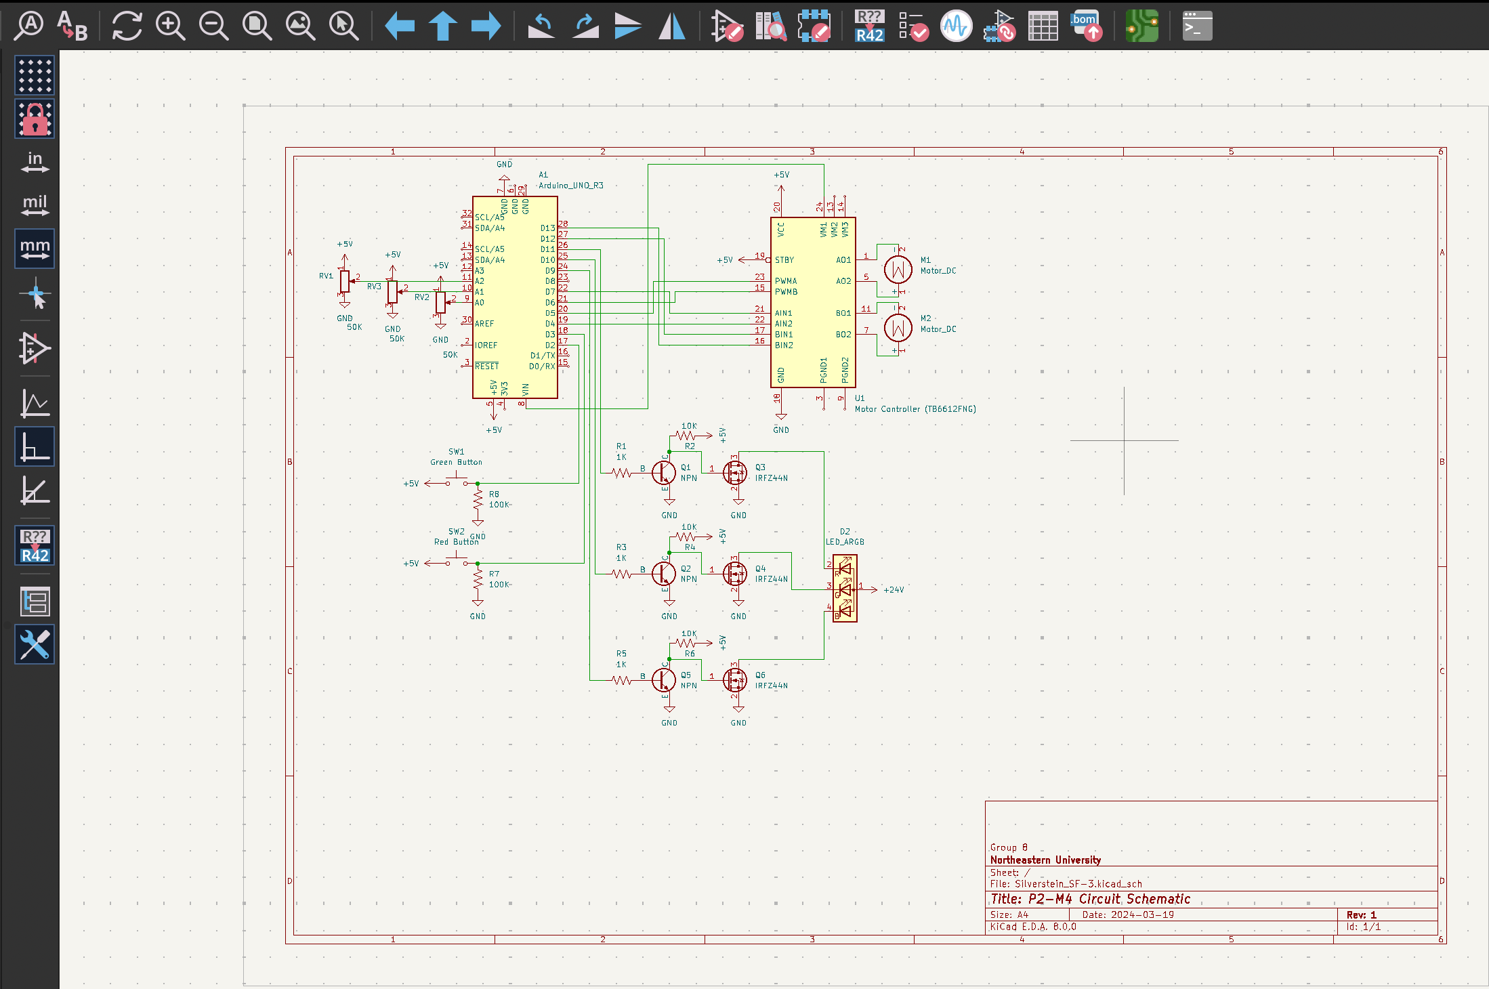The width and height of the screenshot is (1489, 989).
Task: Click the mirror horizontally icon
Action: 671,26
